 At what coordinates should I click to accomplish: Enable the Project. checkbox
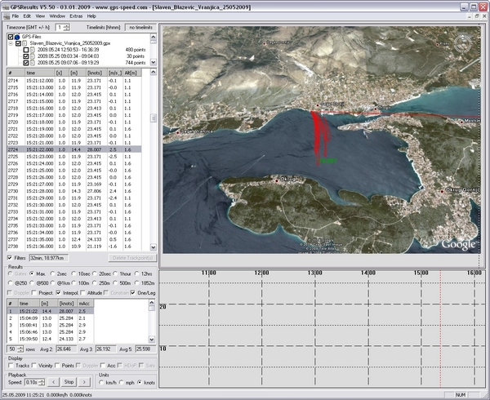[34, 293]
